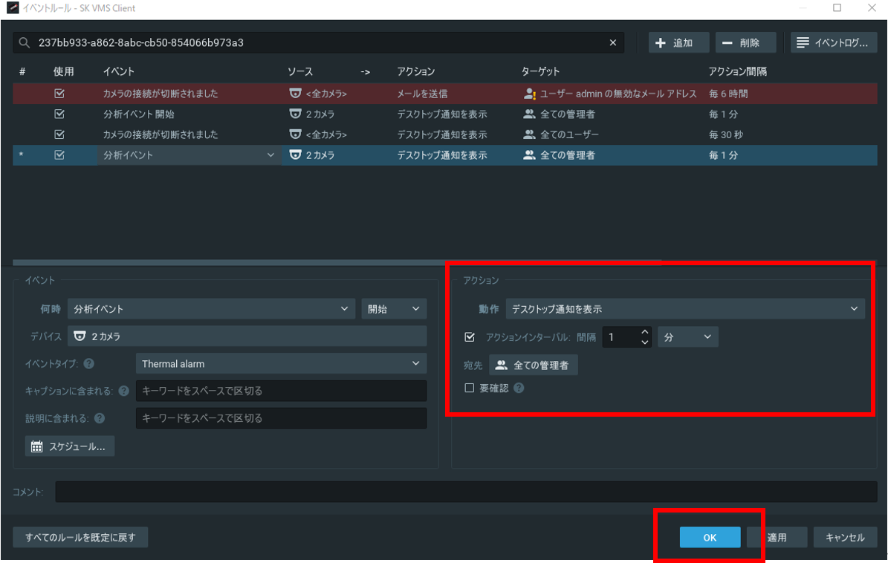Click the help icon next to 要確認
888x566 pixels.
pyautogui.click(x=519, y=388)
